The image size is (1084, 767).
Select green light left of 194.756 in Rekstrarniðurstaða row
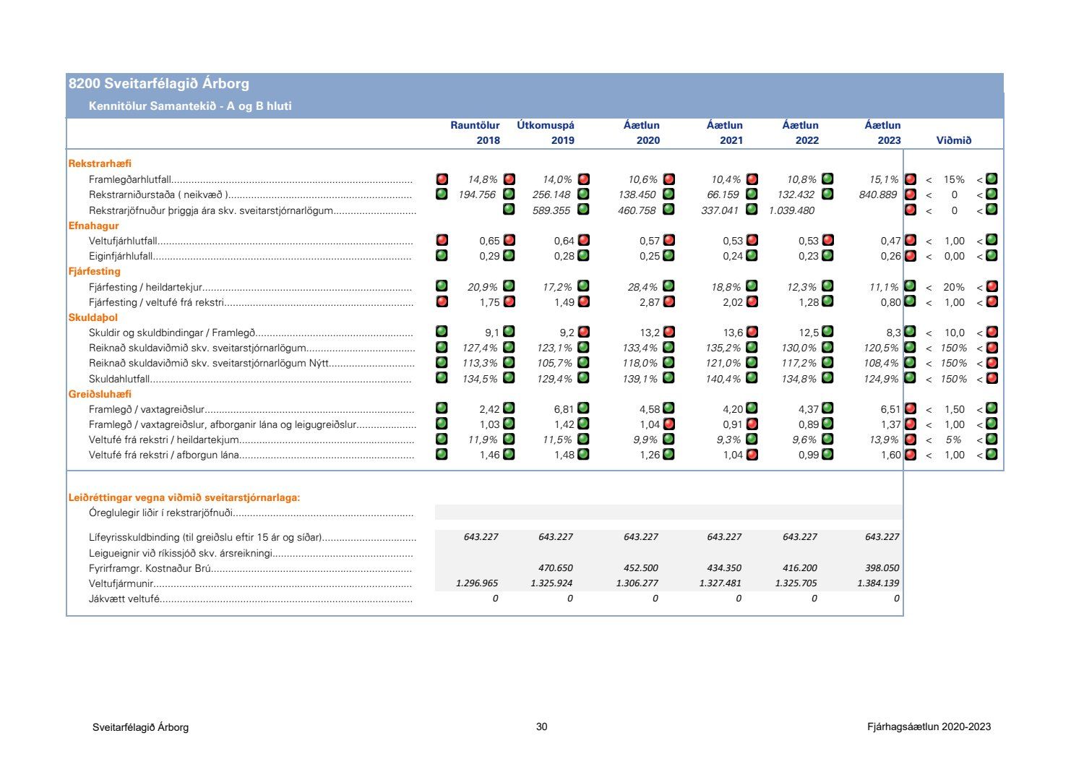tap(442, 194)
